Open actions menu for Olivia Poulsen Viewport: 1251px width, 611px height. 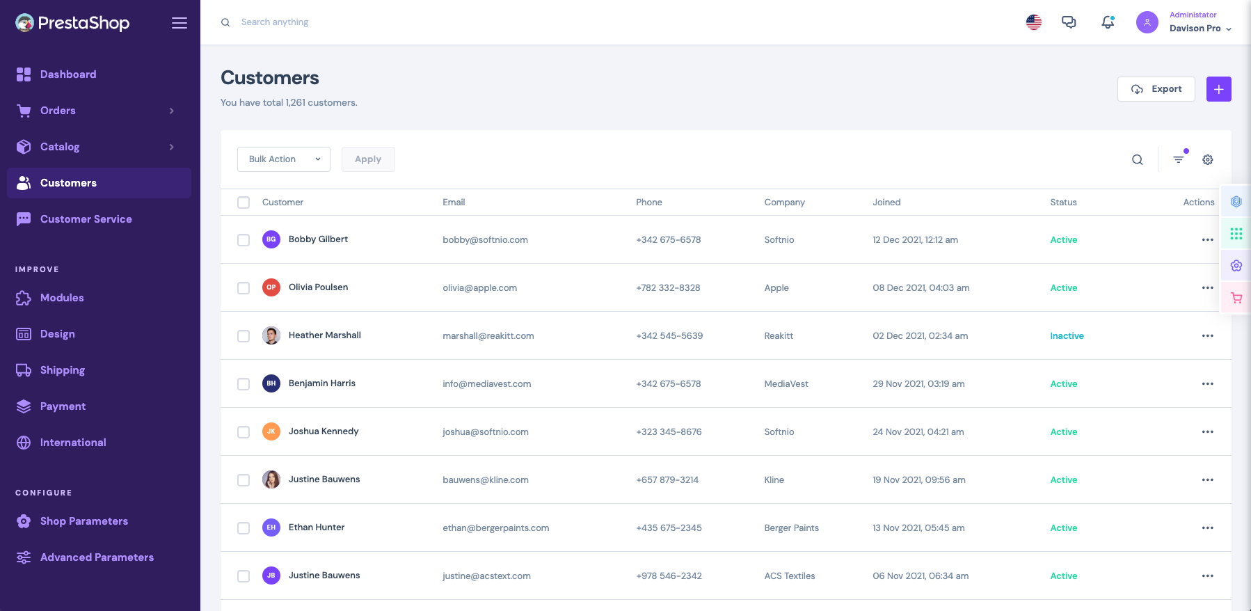pos(1208,287)
